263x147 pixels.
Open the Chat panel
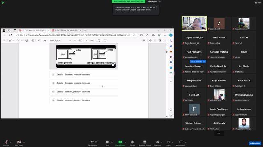pyautogui.click(x=107, y=143)
